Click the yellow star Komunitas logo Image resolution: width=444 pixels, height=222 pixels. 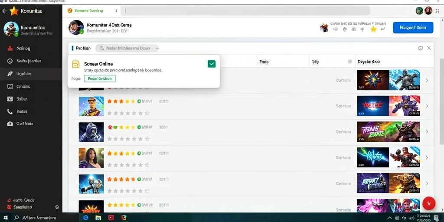pyautogui.click(x=14, y=11)
